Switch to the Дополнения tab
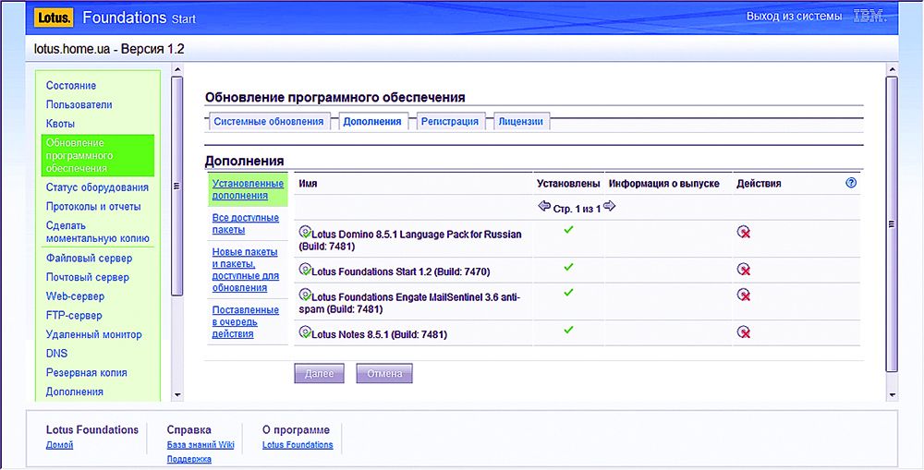Image resolution: width=924 pixels, height=470 pixels. click(x=372, y=121)
